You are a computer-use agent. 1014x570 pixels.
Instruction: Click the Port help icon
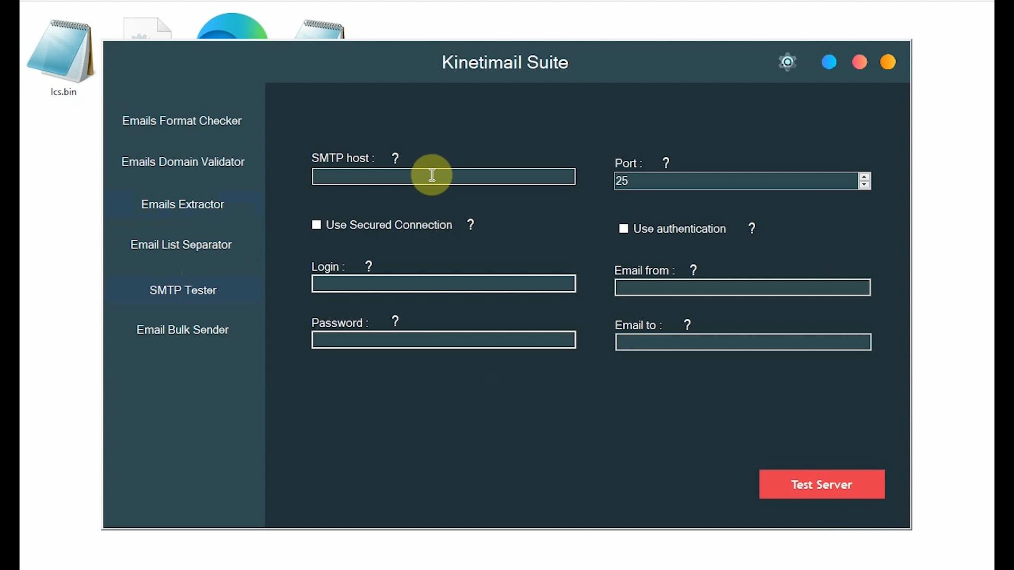665,163
